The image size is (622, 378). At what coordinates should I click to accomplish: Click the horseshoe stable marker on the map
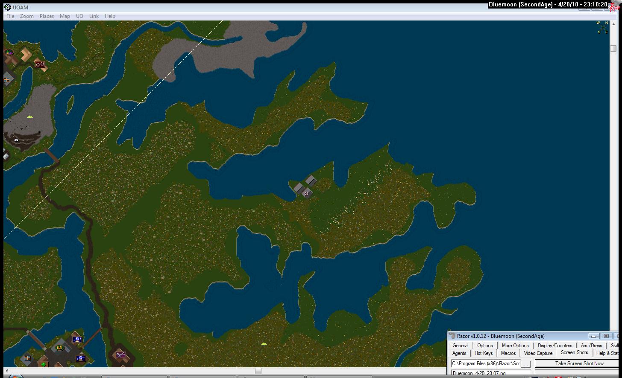pyautogui.click(x=40, y=64)
